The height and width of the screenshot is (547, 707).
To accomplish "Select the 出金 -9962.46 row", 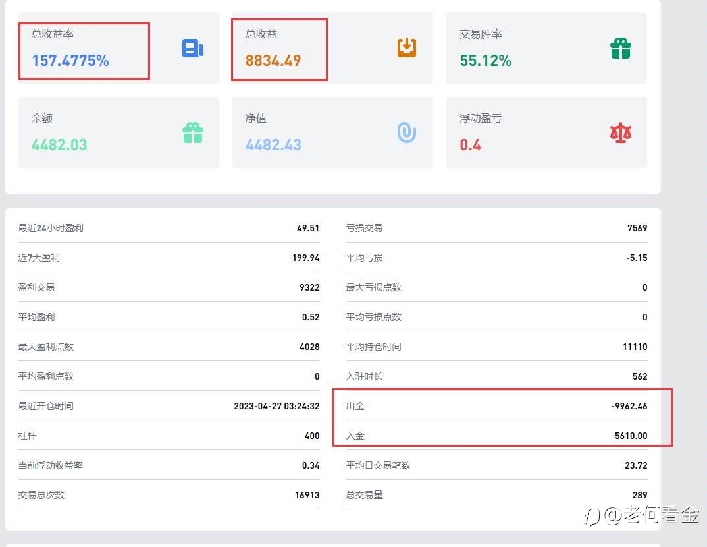I will click(x=496, y=406).
